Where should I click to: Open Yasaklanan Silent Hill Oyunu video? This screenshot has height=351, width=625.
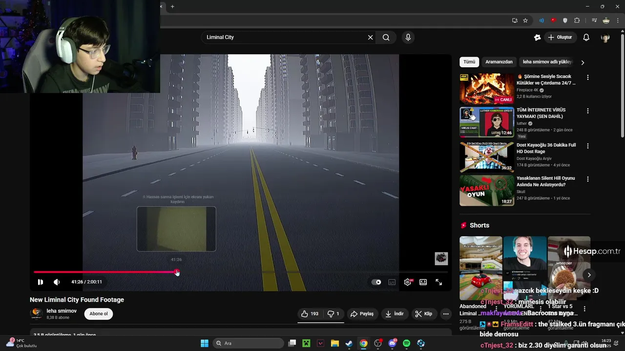546,181
